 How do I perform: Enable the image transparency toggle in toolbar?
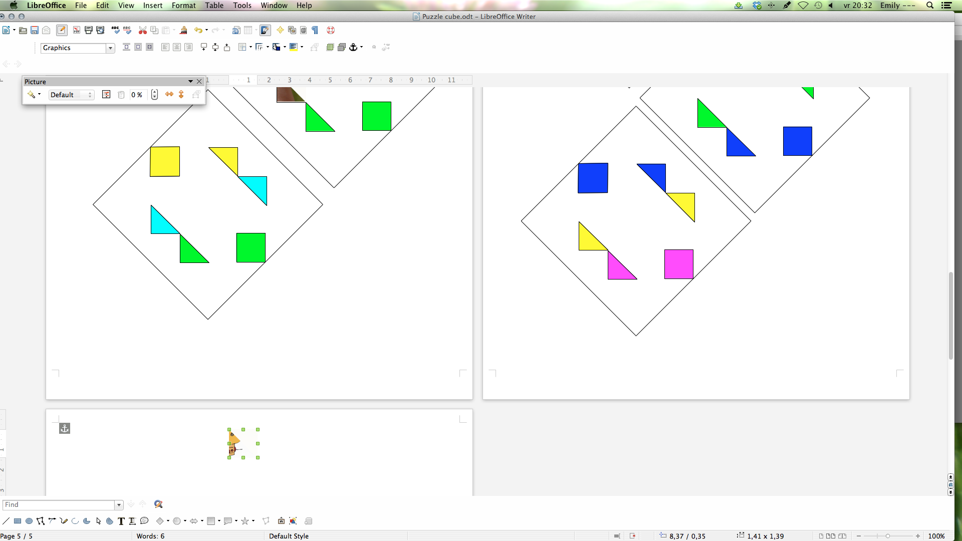[122, 95]
